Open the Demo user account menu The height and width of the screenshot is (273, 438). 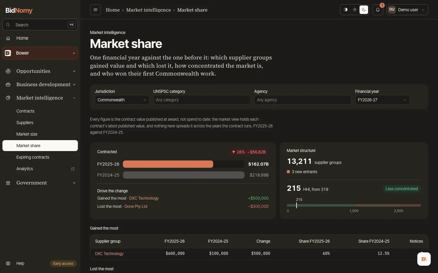pos(407,10)
